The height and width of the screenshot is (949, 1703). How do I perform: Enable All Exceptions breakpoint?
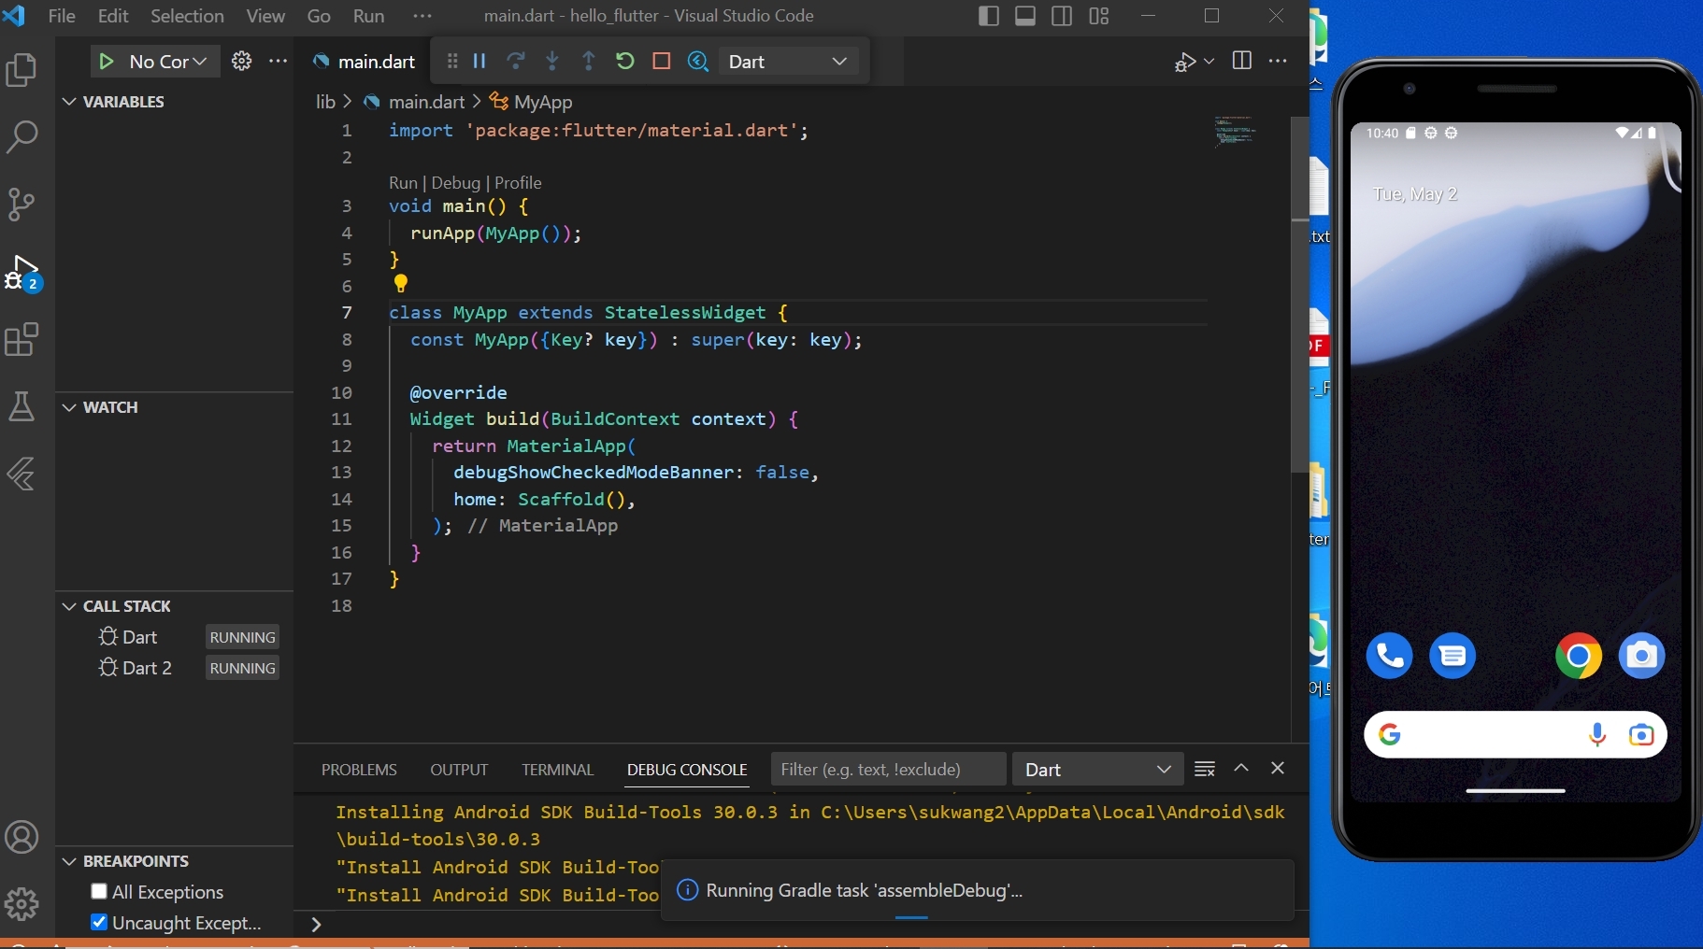click(x=99, y=891)
